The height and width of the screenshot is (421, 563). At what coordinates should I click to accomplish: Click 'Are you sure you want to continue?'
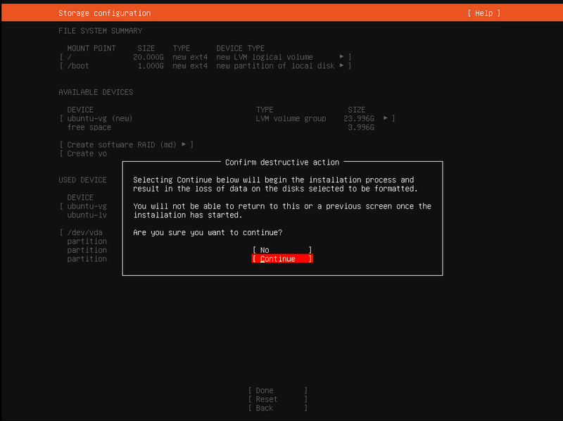[208, 232]
